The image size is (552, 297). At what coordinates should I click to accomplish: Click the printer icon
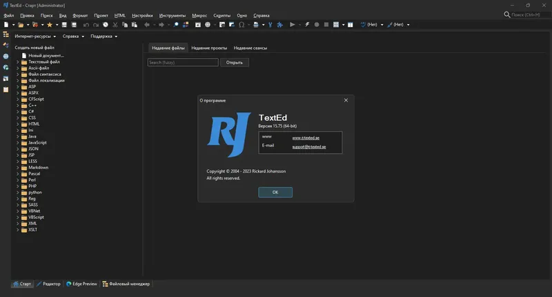coord(256,25)
